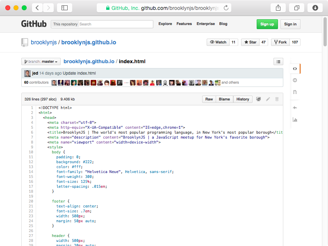Click the last contributor avatar before 'and others'
Viewport: 328px width, 246px height.
coord(218,83)
